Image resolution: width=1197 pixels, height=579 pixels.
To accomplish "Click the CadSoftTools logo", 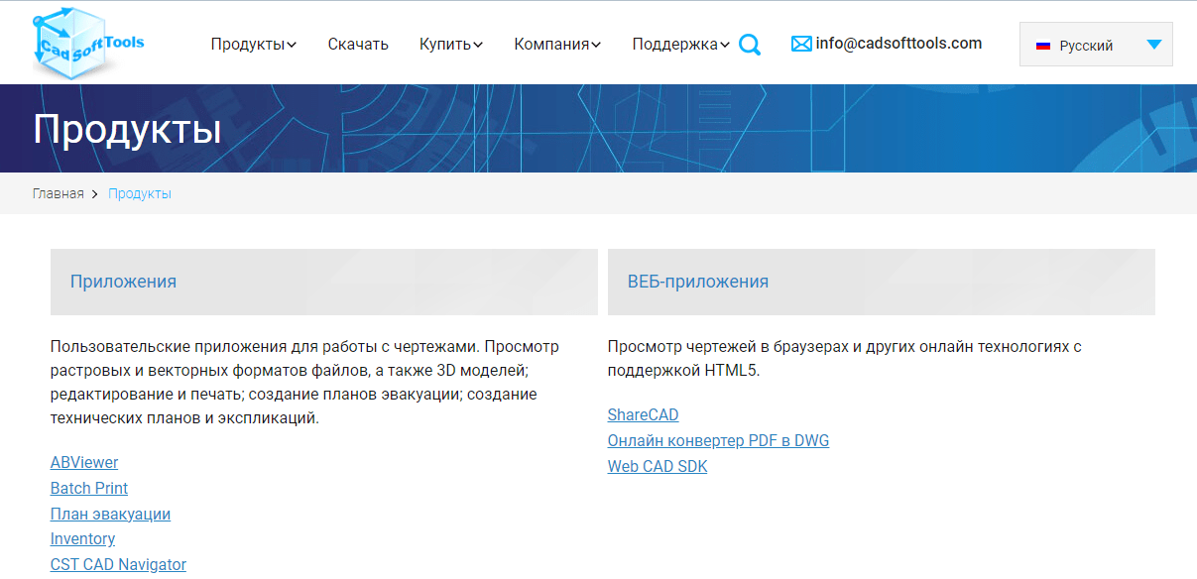I will 87,42.
